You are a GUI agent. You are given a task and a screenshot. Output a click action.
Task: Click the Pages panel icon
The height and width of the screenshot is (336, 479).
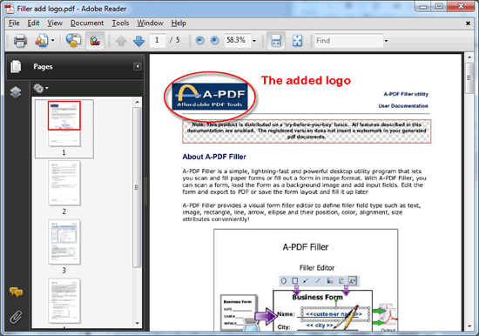click(16, 66)
